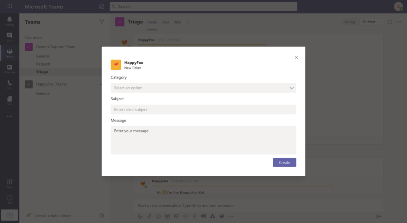This screenshot has width=407, height=223.
Task: Open Files in the left rail
Action: [x=10, y=100]
